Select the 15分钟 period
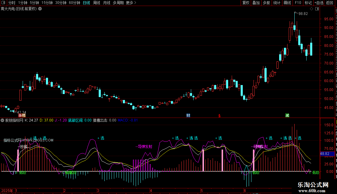This screenshot has width=337, height=194. click(47, 3)
